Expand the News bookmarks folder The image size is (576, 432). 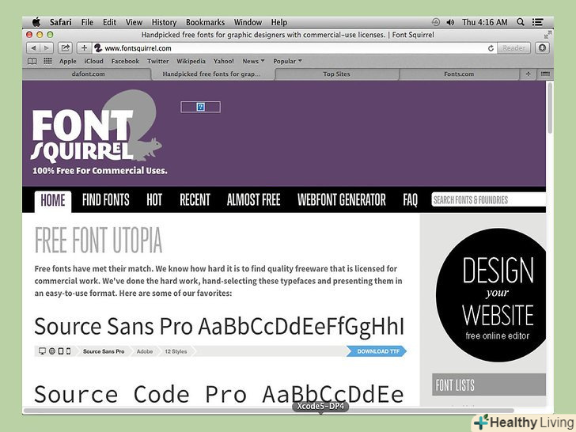pyautogui.click(x=253, y=62)
